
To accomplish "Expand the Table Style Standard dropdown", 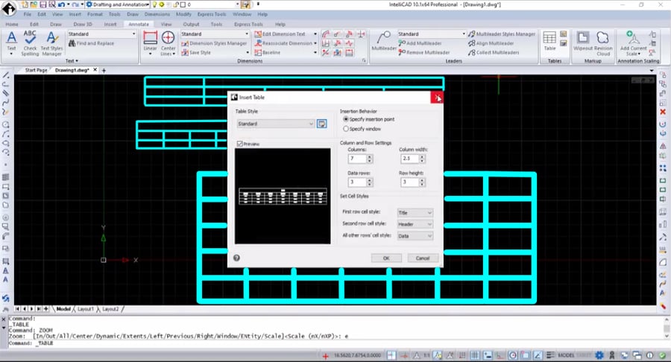I will tap(275, 124).
